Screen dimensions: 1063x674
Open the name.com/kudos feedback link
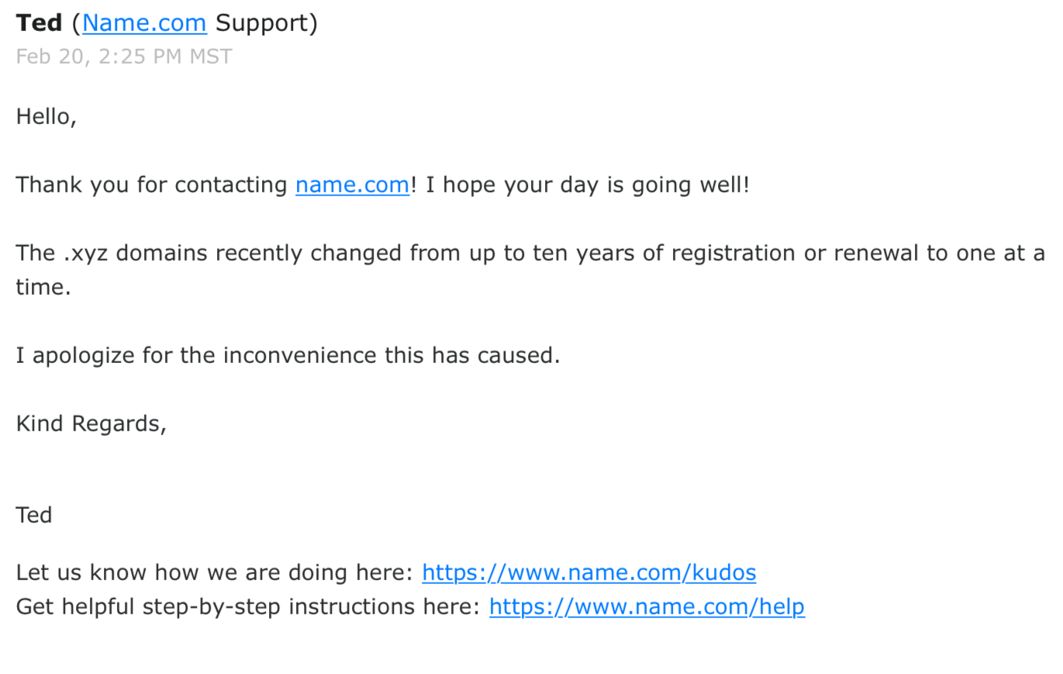pyautogui.click(x=588, y=572)
